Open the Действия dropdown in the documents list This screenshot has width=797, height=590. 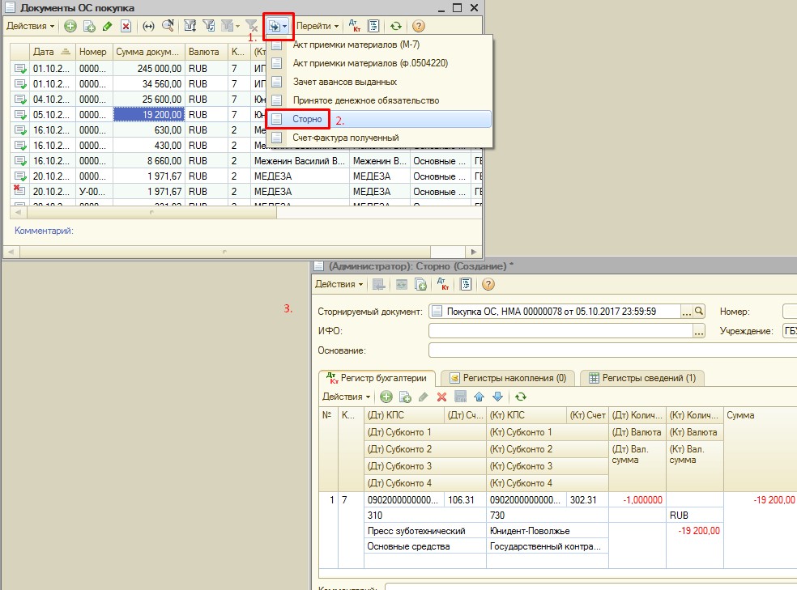pyautogui.click(x=30, y=26)
